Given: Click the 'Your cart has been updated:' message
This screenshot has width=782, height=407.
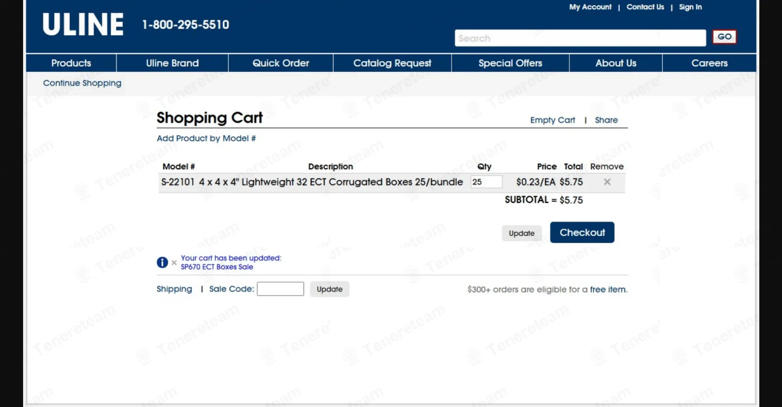Looking at the screenshot, I should (x=231, y=258).
